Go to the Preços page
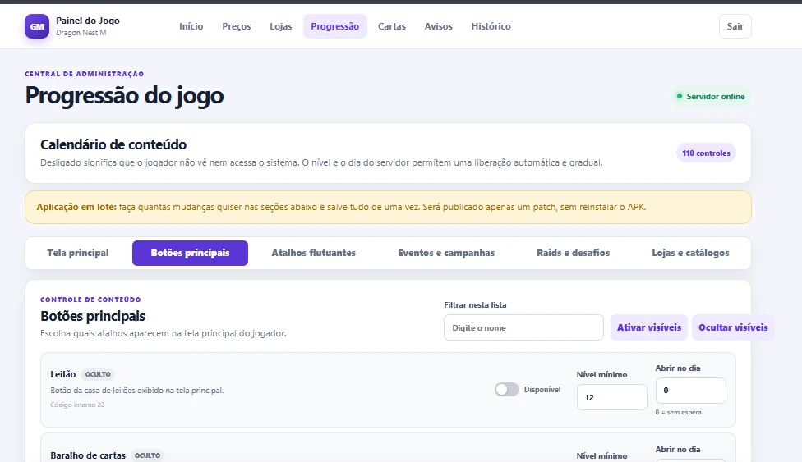802x462 pixels. point(237,26)
